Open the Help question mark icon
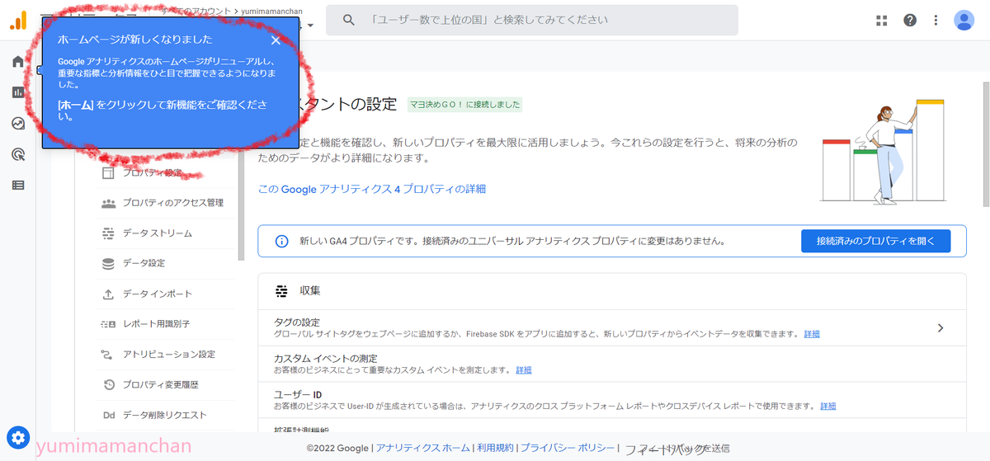 (x=910, y=21)
